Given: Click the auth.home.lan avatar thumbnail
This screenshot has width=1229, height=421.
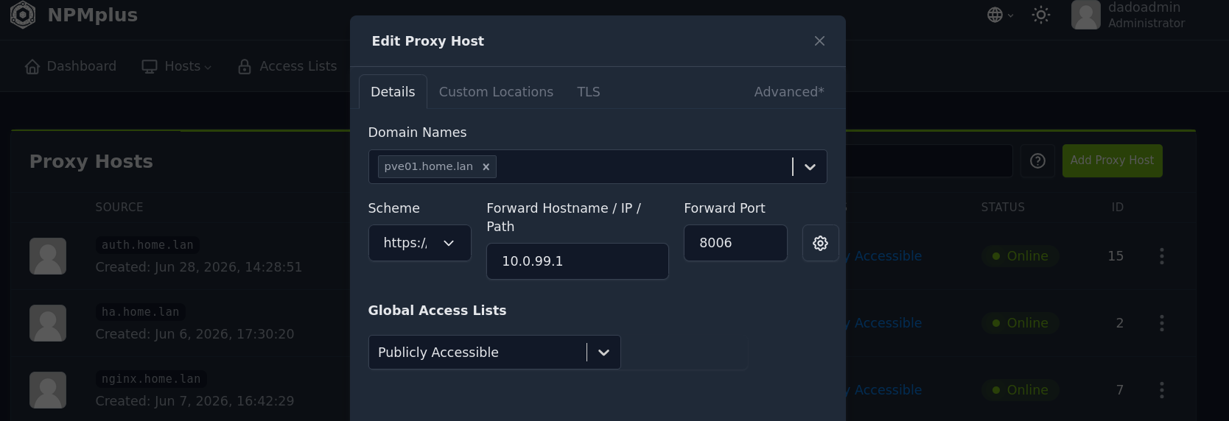Looking at the screenshot, I should click(48, 256).
